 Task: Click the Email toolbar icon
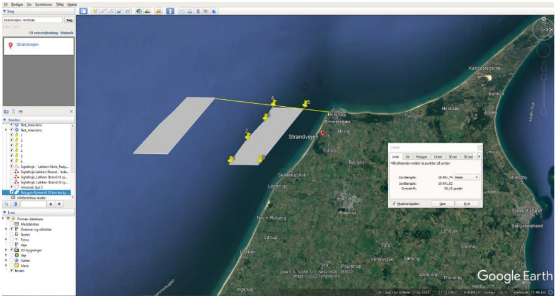click(182, 11)
